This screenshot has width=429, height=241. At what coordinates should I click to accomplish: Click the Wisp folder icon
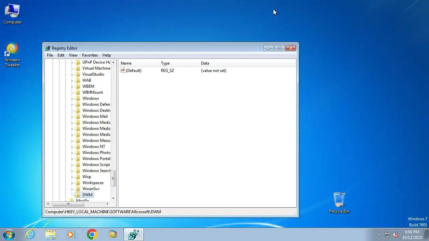point(78,177)
